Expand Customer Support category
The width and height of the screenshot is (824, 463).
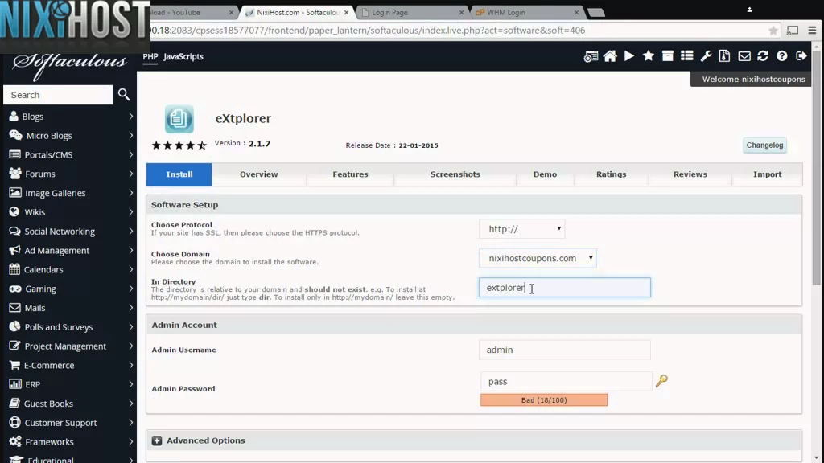click(71, 423)
